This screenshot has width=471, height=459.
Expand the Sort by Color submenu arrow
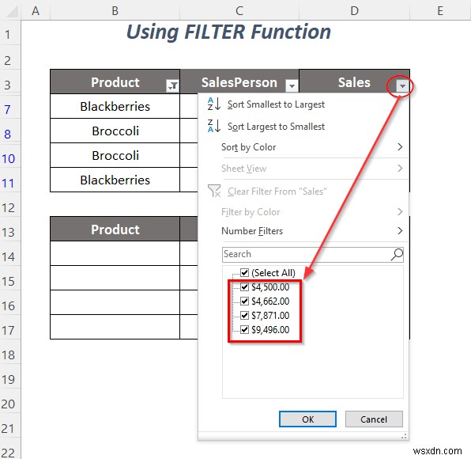[x=400, y=146]
